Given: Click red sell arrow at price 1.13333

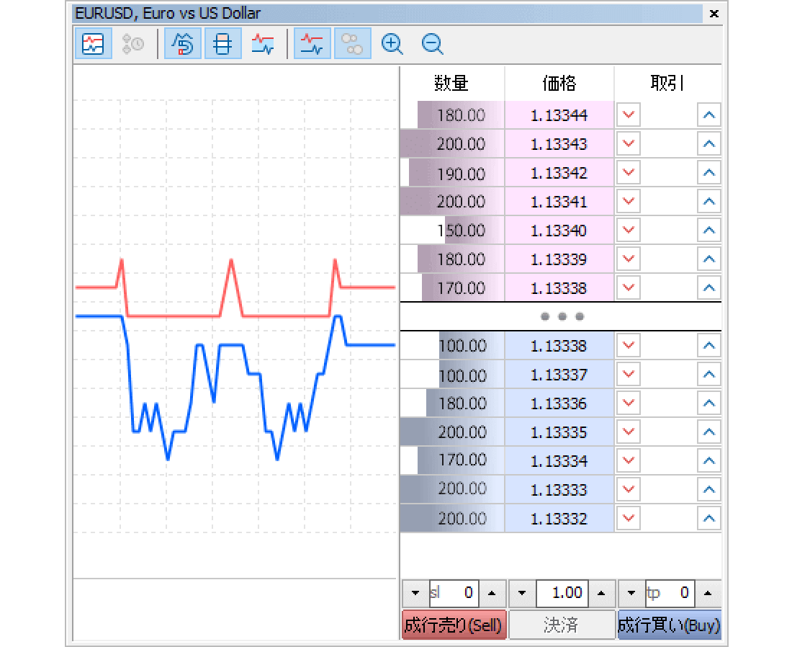Looking at the screenshot, I should tap(629, 489).
